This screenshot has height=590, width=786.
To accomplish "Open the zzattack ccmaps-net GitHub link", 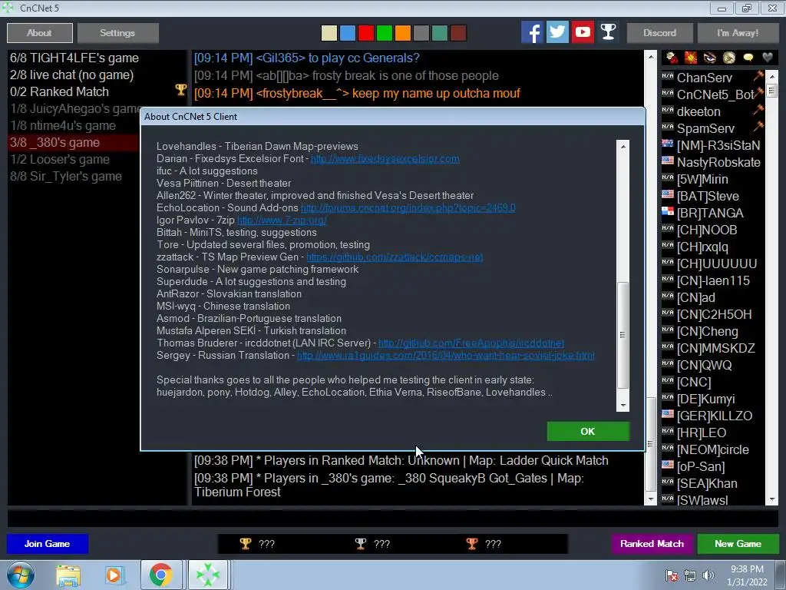I will (x=395, y=257).
